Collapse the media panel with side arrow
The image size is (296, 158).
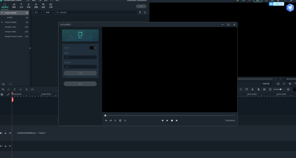[30, 48]
